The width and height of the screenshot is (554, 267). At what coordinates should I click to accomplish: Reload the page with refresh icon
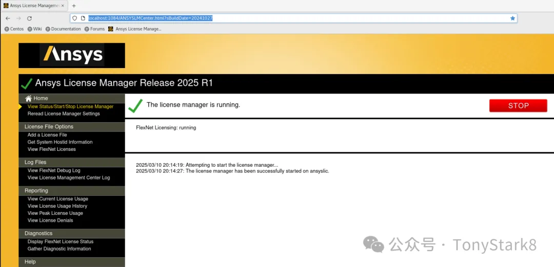point(30,18)
